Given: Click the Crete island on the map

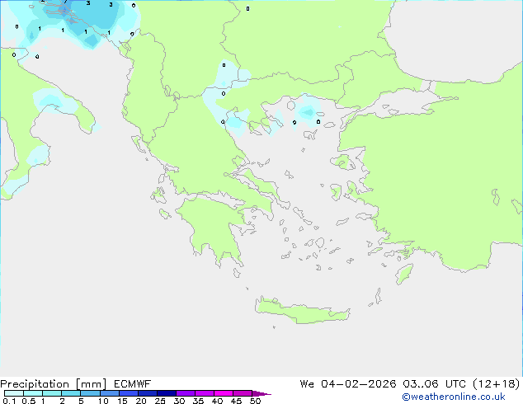Looking at the screenshot, I should tap(302, 311).
